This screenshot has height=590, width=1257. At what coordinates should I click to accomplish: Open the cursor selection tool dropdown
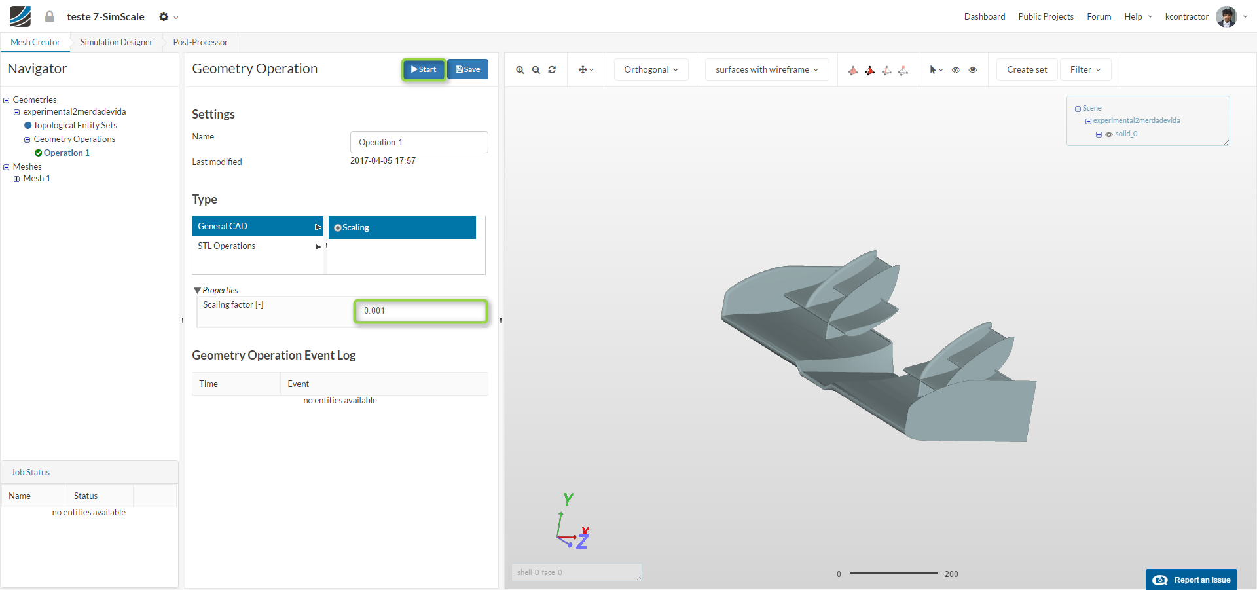936,70
